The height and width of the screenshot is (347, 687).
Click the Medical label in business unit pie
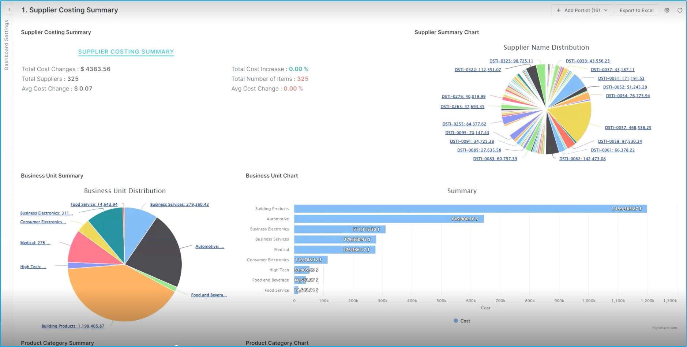[35, 243]
